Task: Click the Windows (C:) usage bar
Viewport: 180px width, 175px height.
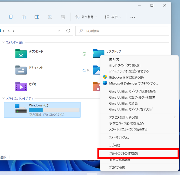Action: click(x=54, y=110)
